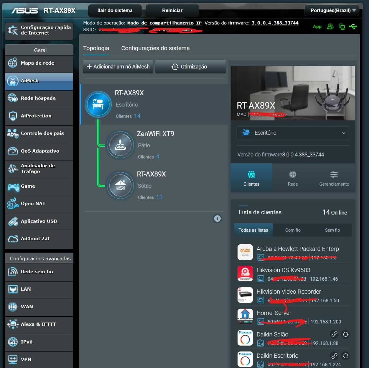Click the Otimização button
Viewport: 369px width, 368px height.
(x=190, y=67)
